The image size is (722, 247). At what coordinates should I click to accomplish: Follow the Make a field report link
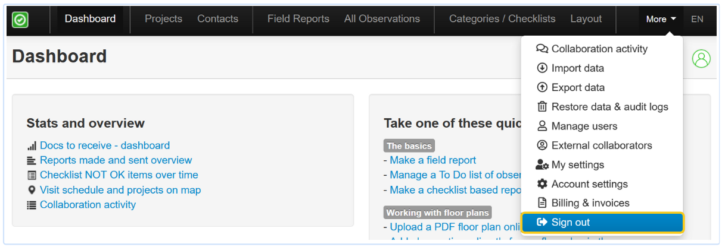pos(433,160)
